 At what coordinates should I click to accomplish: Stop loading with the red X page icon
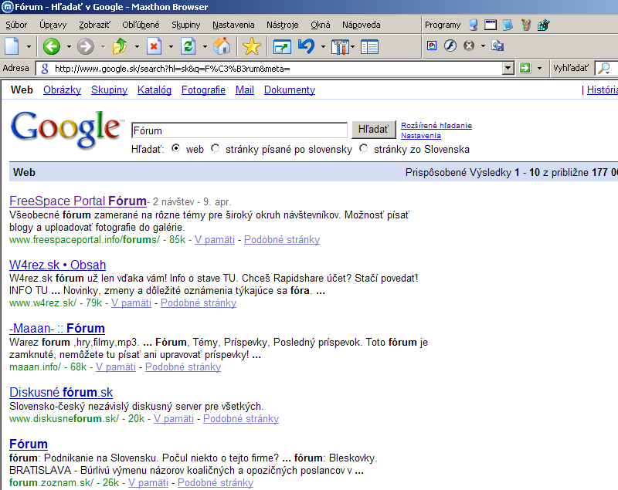coord(154,46)
